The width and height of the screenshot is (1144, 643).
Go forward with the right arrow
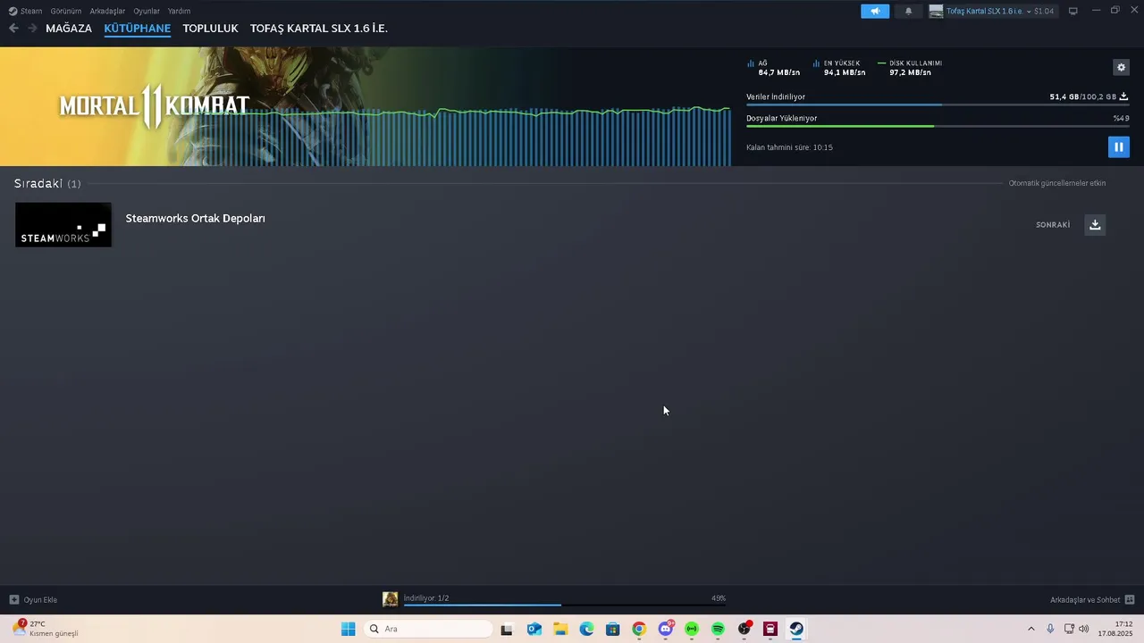[32, 28]
